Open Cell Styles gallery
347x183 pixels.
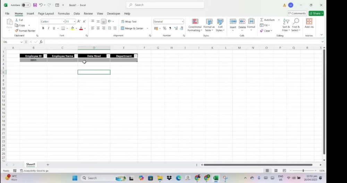[x=220, y=25]
